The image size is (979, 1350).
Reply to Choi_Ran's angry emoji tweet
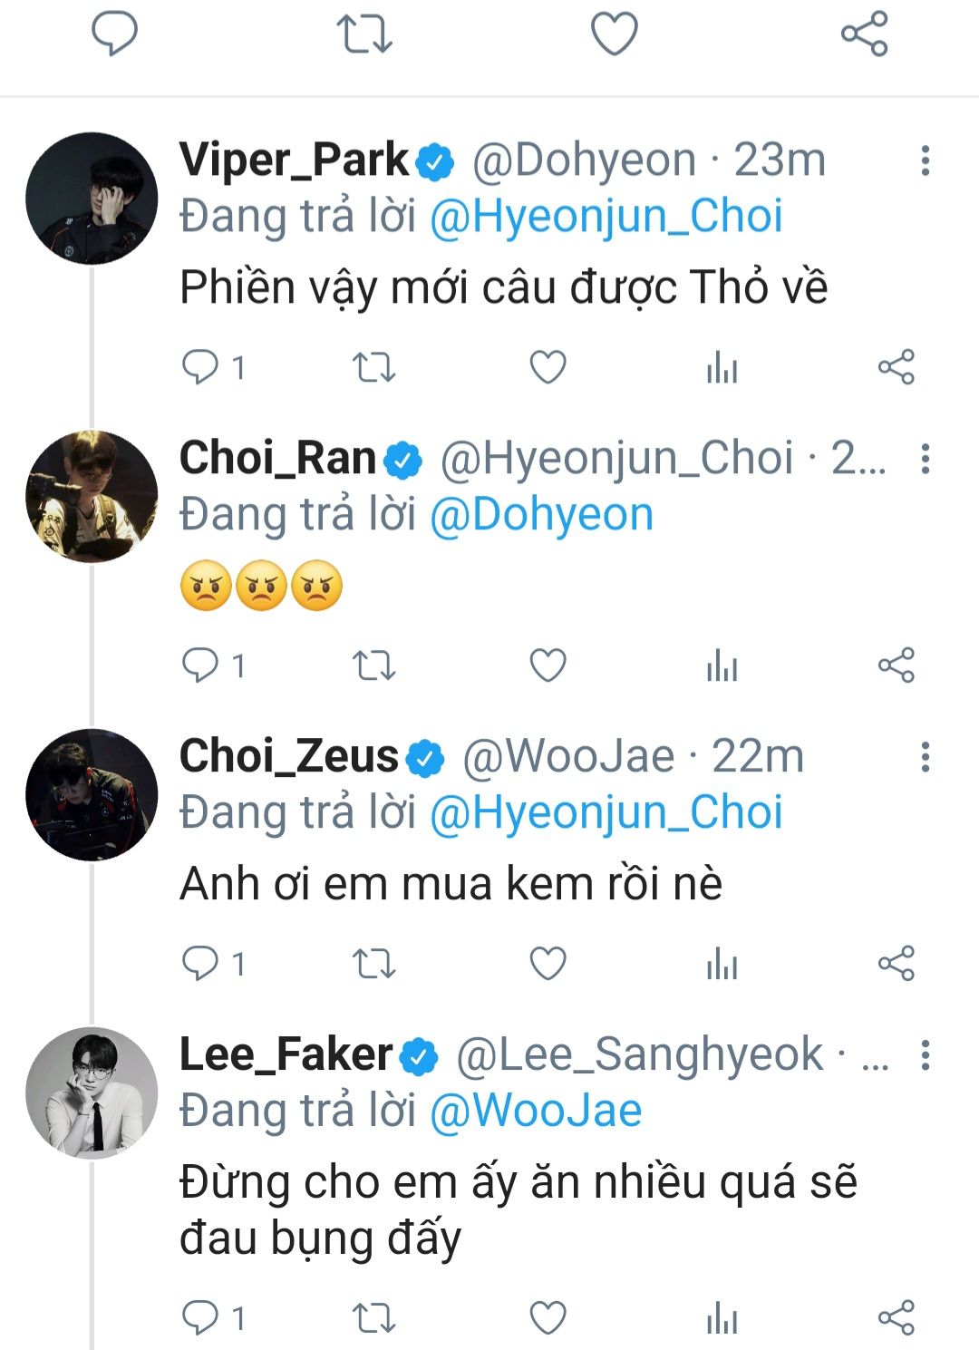coord(200,666)
